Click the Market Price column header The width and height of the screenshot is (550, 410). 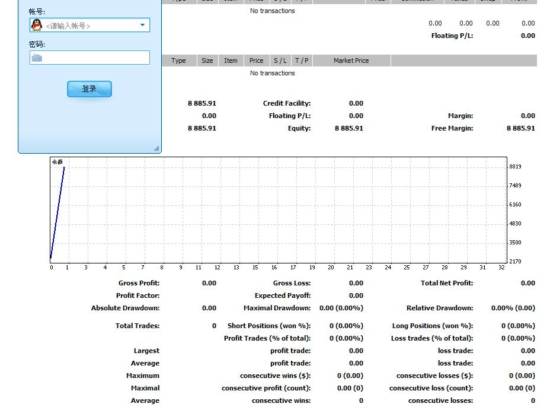click(x=351, y=61)
